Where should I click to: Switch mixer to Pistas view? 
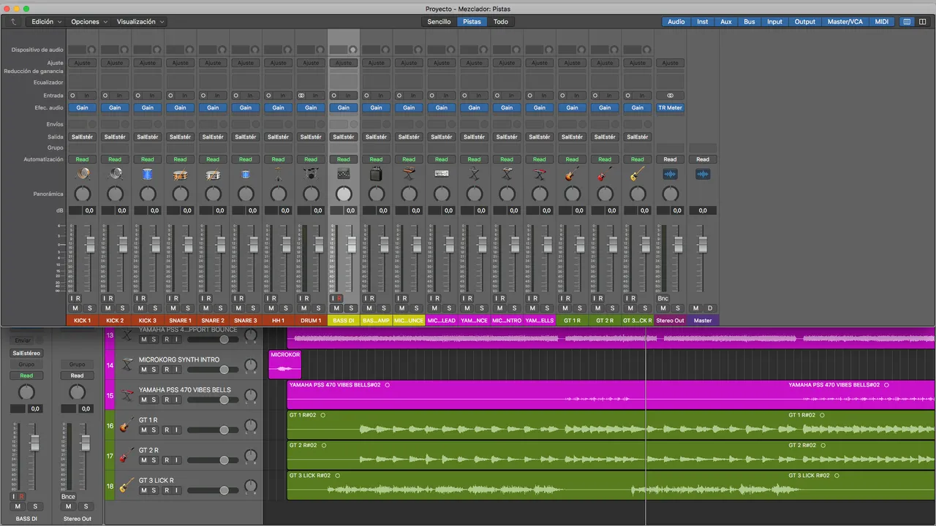472,22
